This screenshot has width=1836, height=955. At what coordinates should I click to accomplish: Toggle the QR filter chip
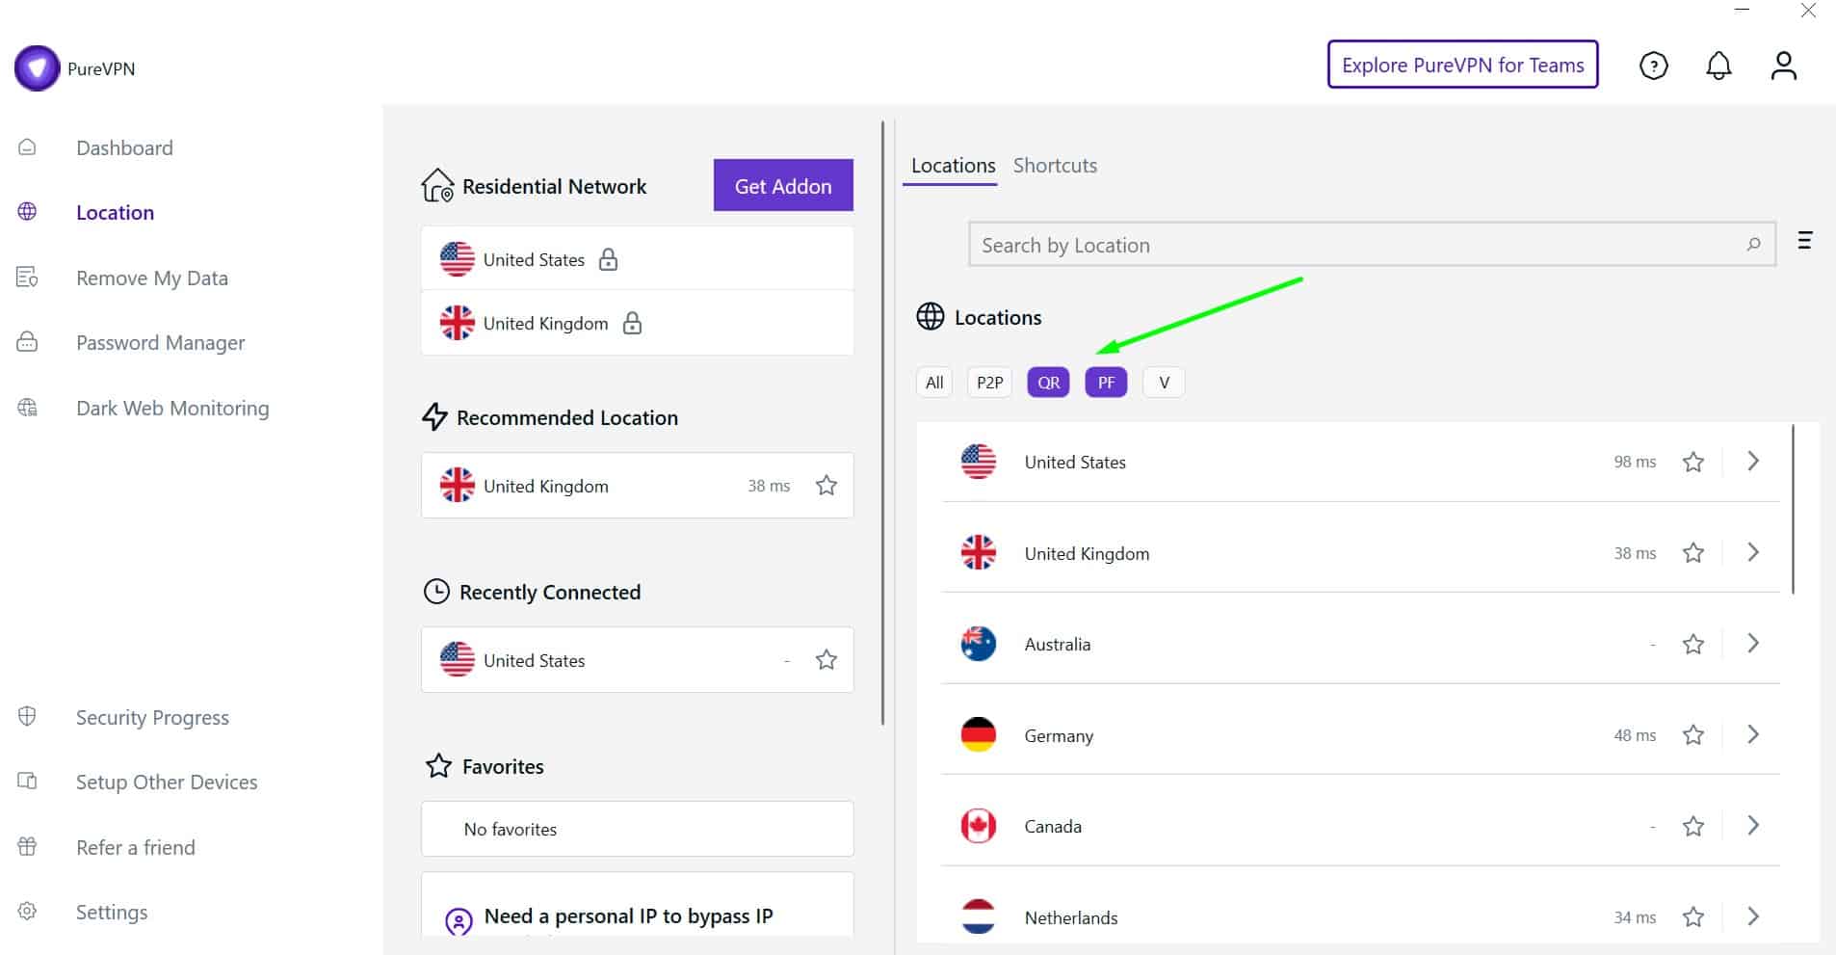(x=1048, y=383)
